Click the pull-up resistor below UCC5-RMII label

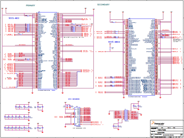click(110, 48)
